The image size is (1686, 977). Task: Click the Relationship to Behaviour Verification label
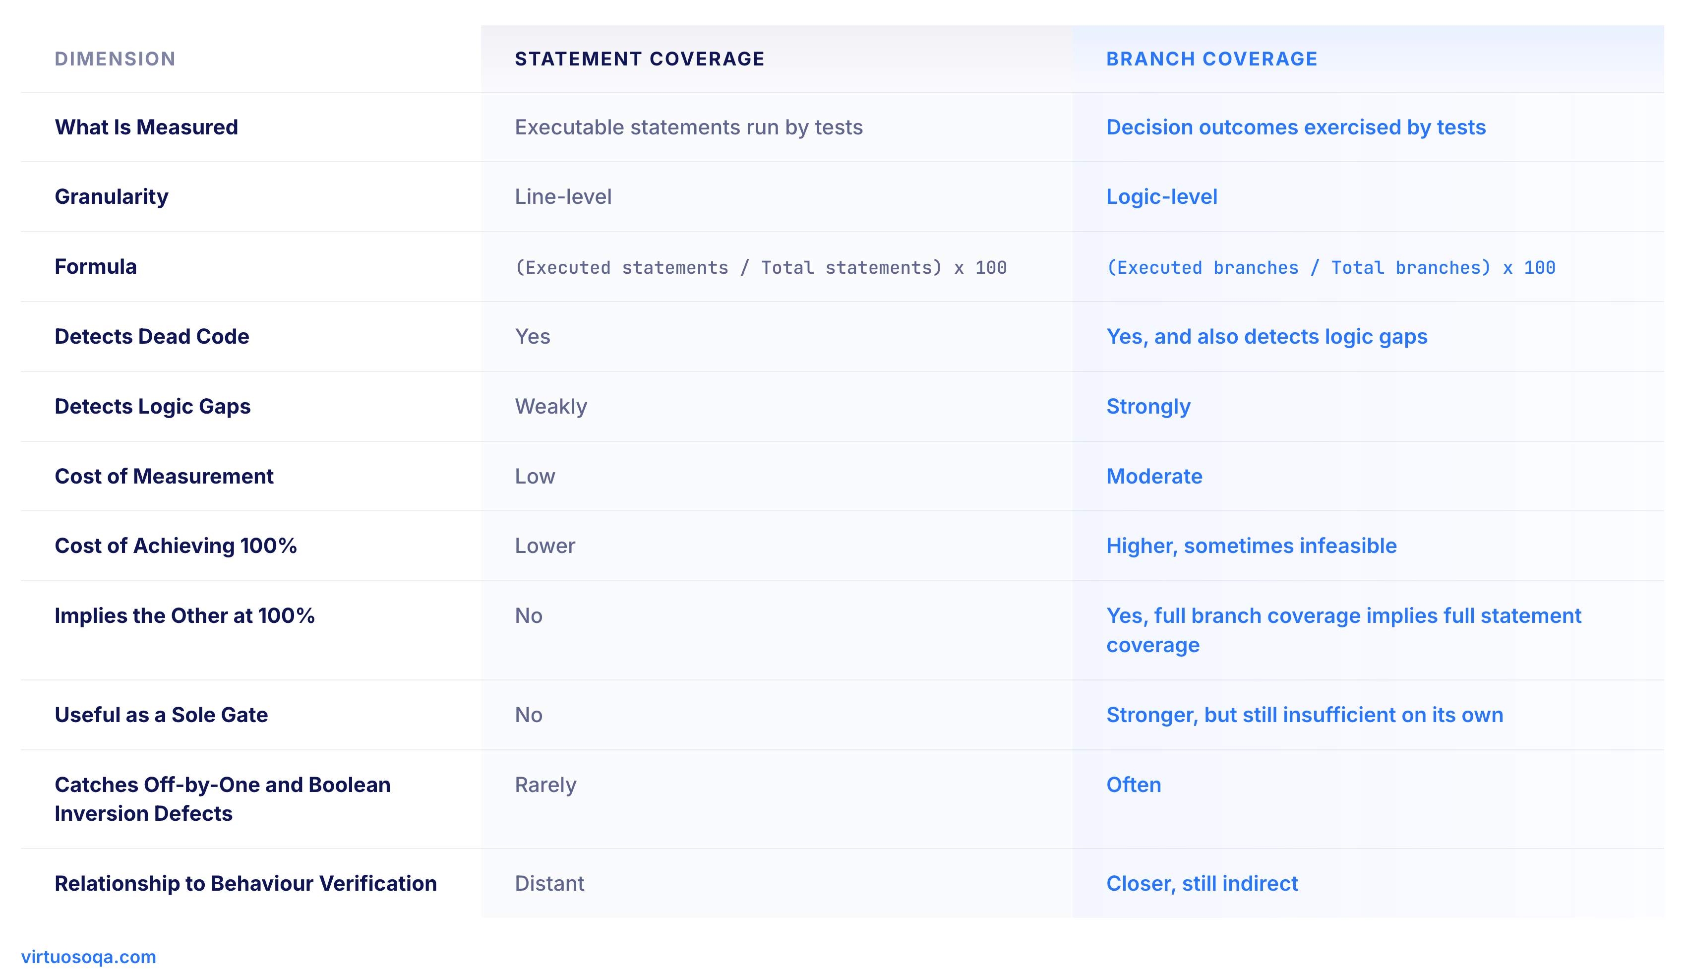(245, 883)
